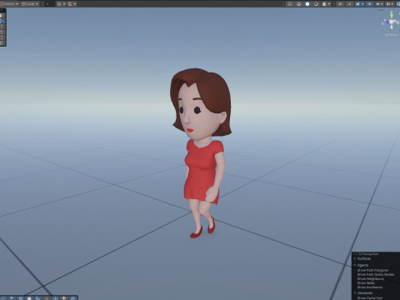Click four-arrow icon in bottom-left toolbar

(55, 298)
